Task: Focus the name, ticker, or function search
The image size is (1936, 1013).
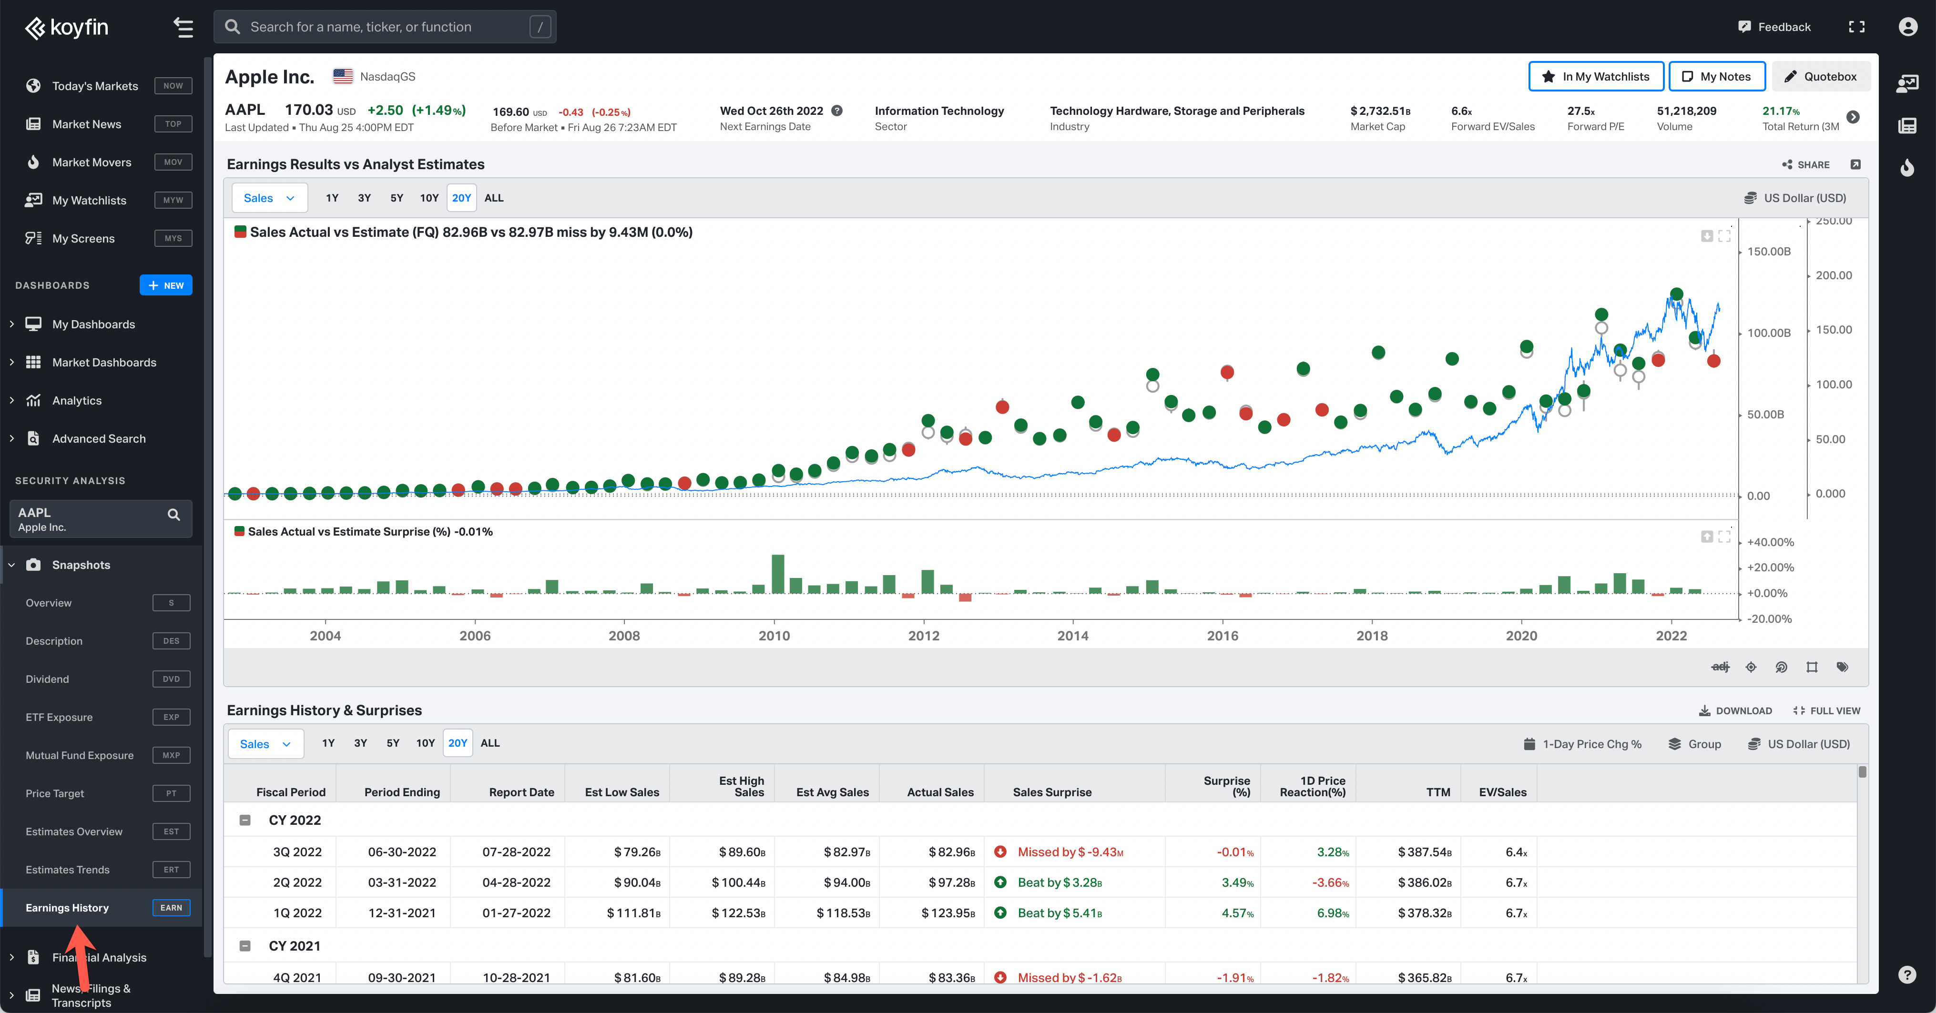Action: pyautogui.click(x=385, y=27)
